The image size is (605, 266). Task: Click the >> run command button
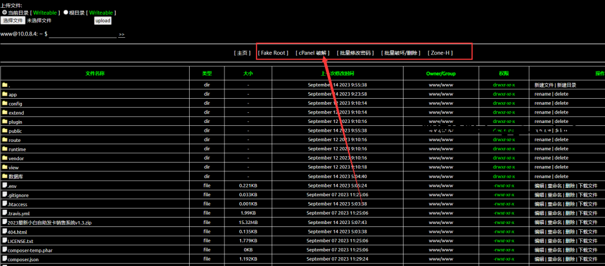coord(122,34)
